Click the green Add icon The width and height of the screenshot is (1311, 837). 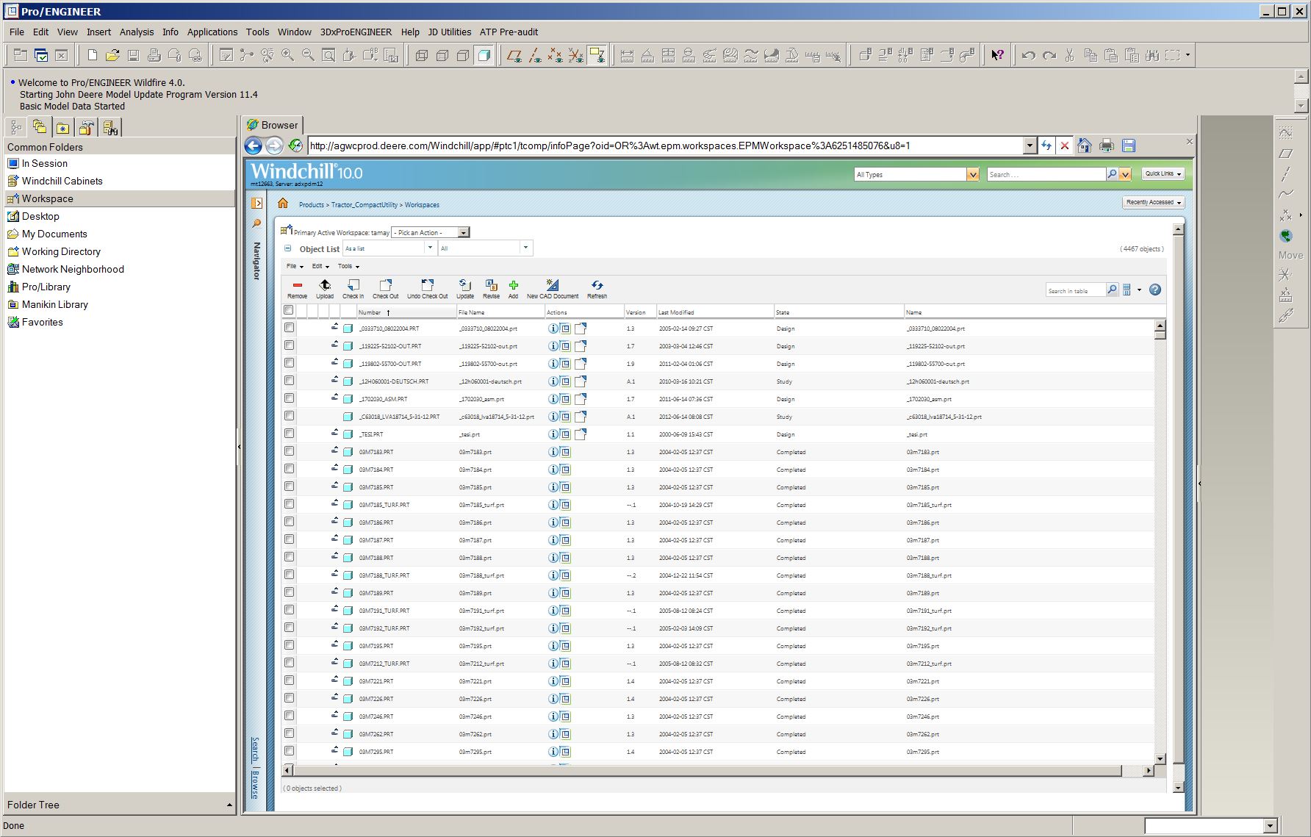point(513,285)
